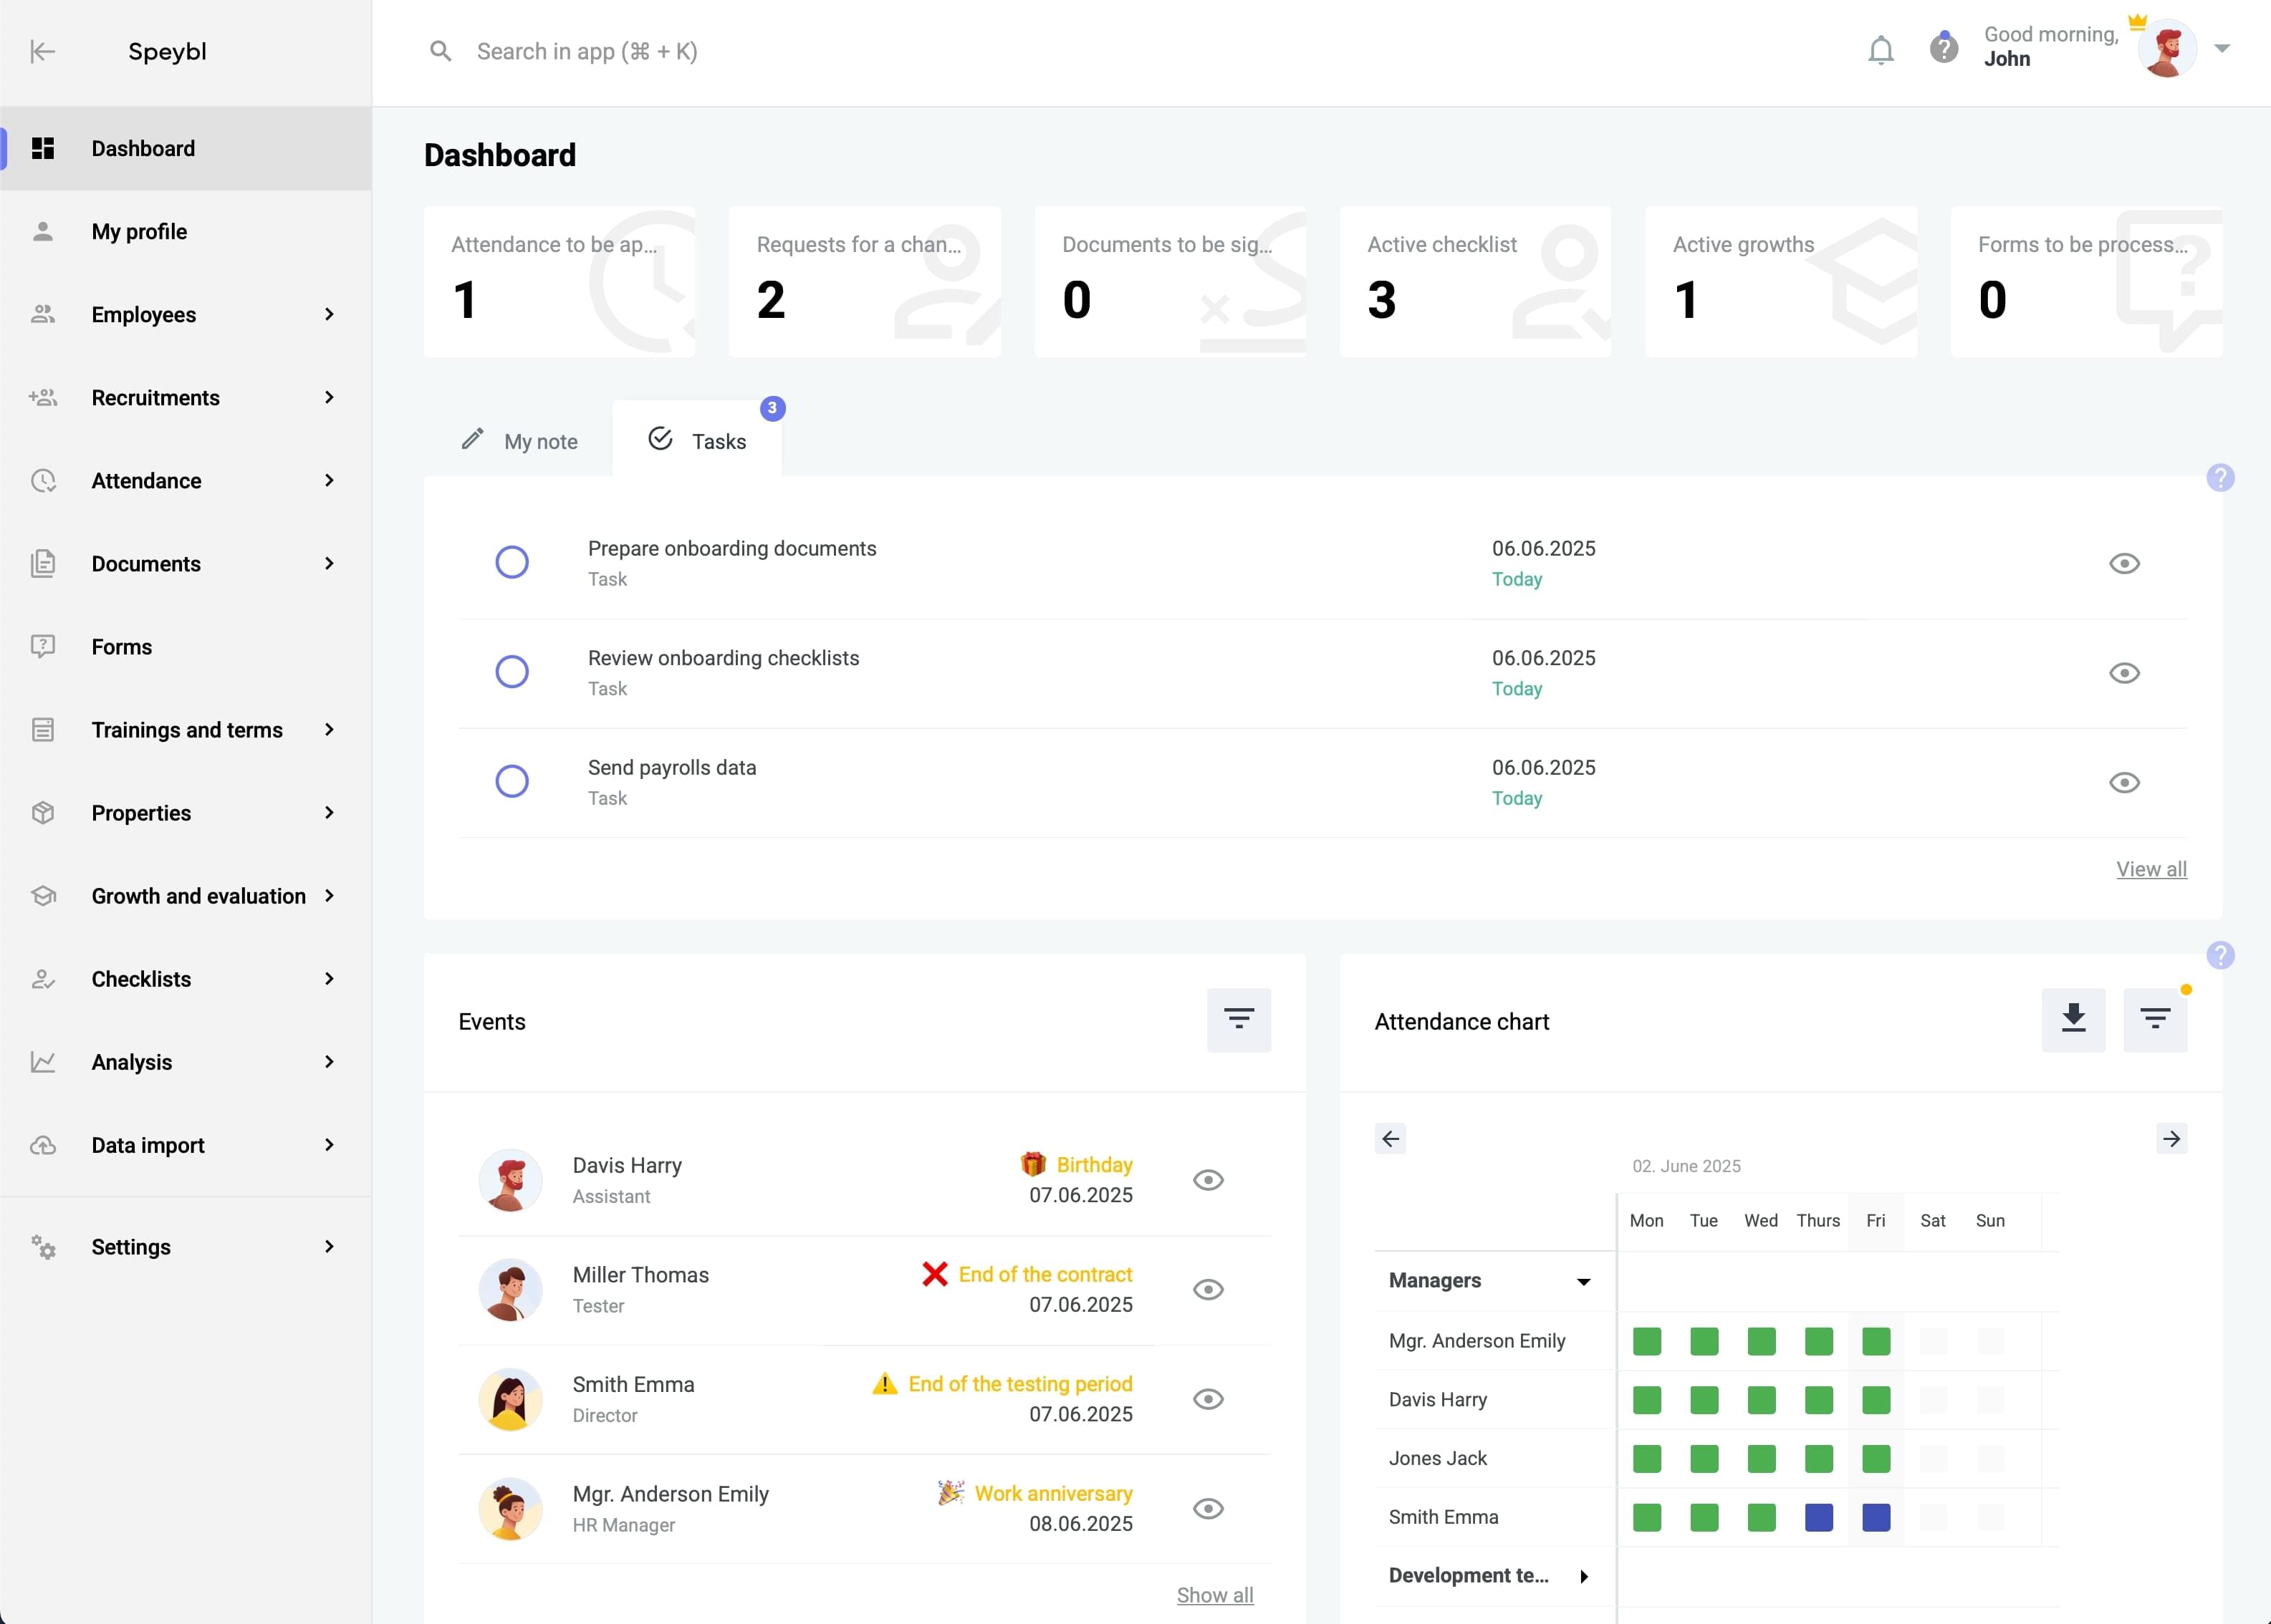
Task: Open Forms in the sidebar
Action: (x=121, y=647)
